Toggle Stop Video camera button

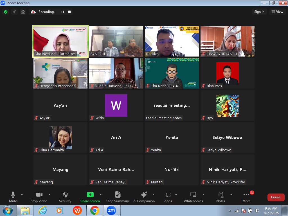click(39, 197)
